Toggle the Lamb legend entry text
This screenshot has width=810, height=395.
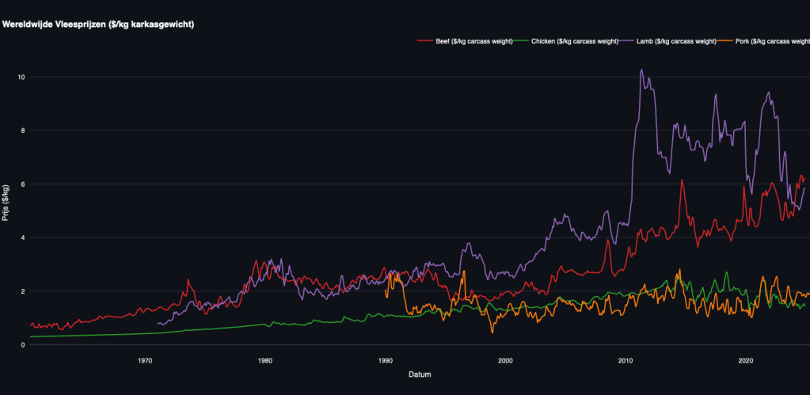point(676,40)
